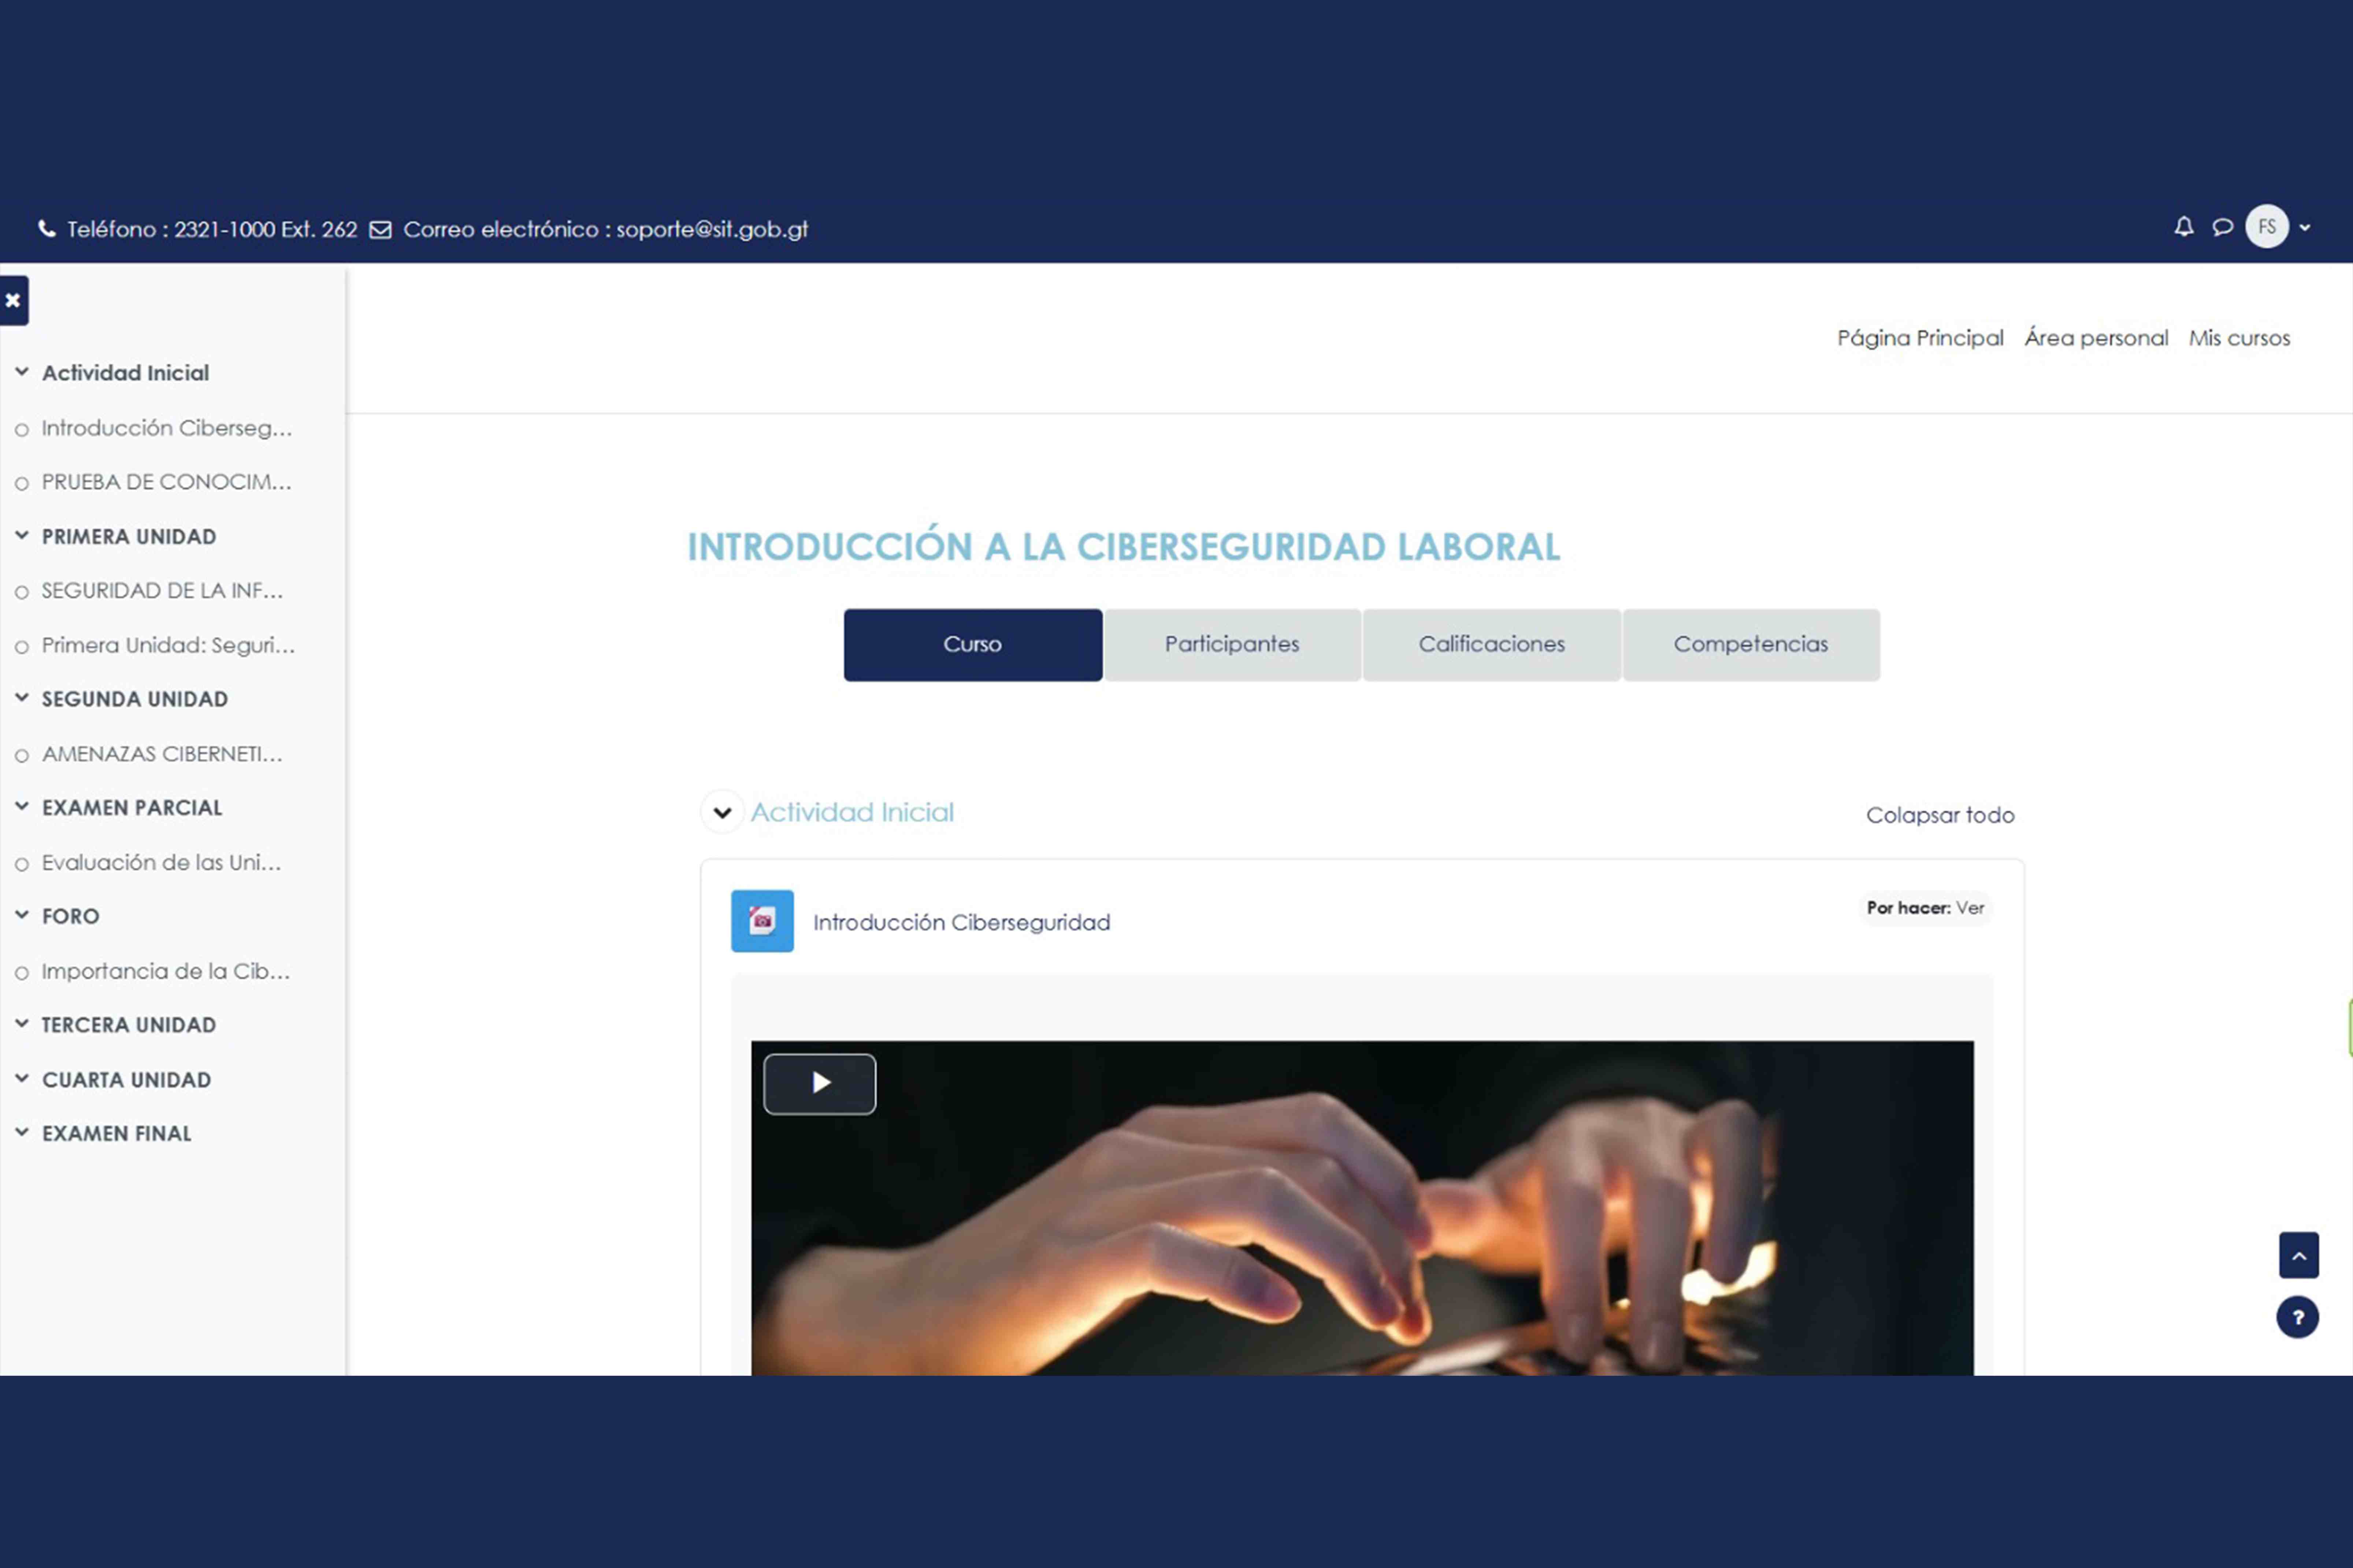The width and height of the screenshot is (2353, 1568).
Task: Click the scroll-to-top arrow button
Action: point(2298,1255)
